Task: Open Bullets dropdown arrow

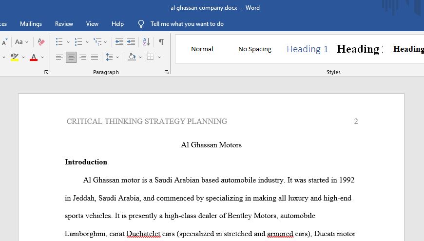Action: coord(68,42)
